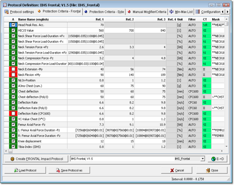Toggle Knee displacement checkbox
This screenshot has height=185, width=234.
pos(13,141)
